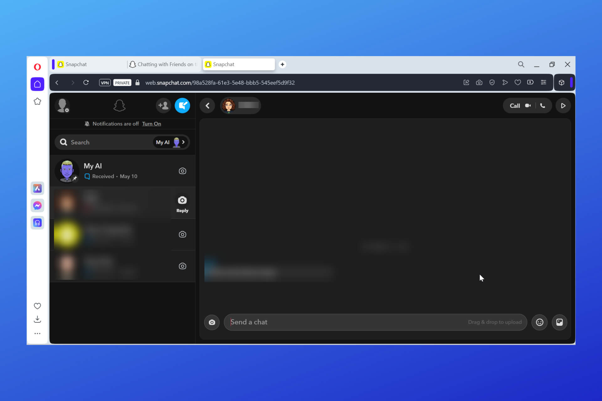Click the Snapchat ghost icon in toolbar
The height and width of the screenshot is (401, 602).
119,106
